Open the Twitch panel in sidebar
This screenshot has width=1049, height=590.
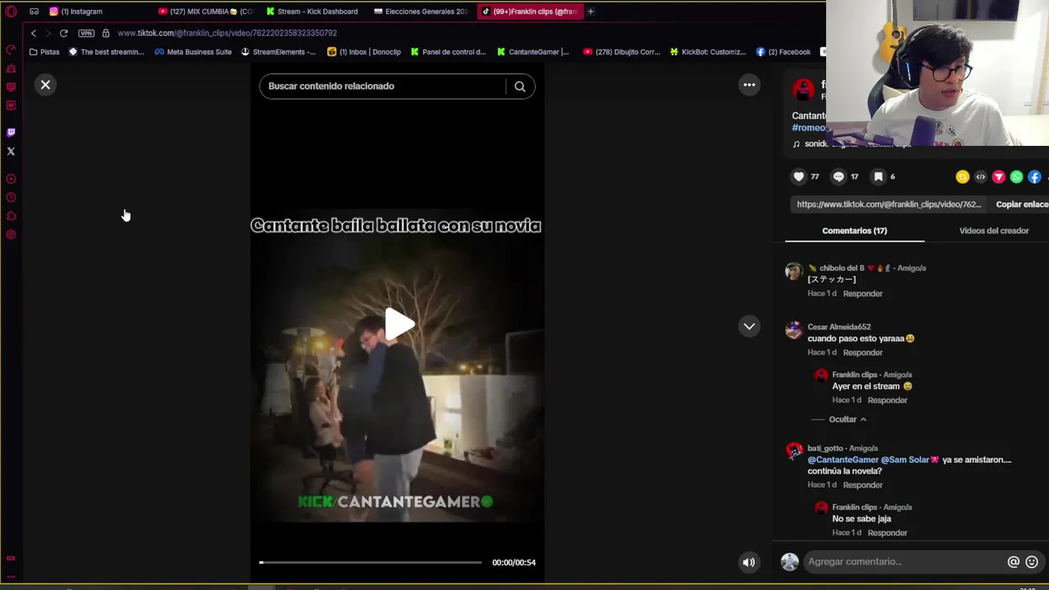pyautogui.click(x=11, y=132)
